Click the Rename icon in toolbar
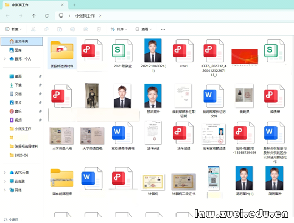 tap(72, 29)
